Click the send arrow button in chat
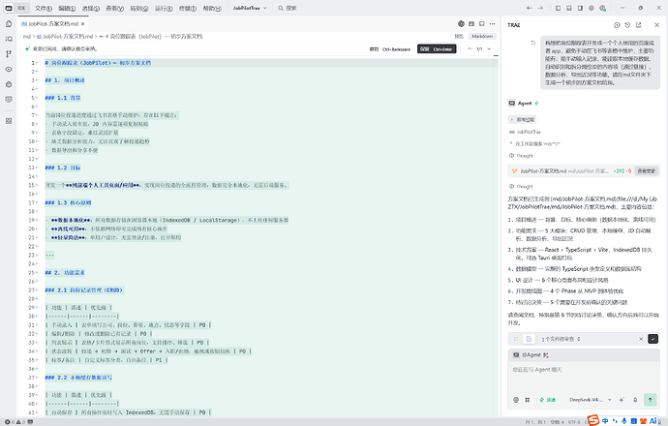 [650, 400]
